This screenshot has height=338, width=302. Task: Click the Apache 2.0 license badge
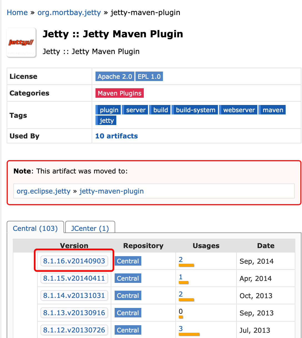click(115, 77)
